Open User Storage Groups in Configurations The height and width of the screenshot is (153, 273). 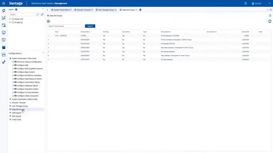coord(20,106)
